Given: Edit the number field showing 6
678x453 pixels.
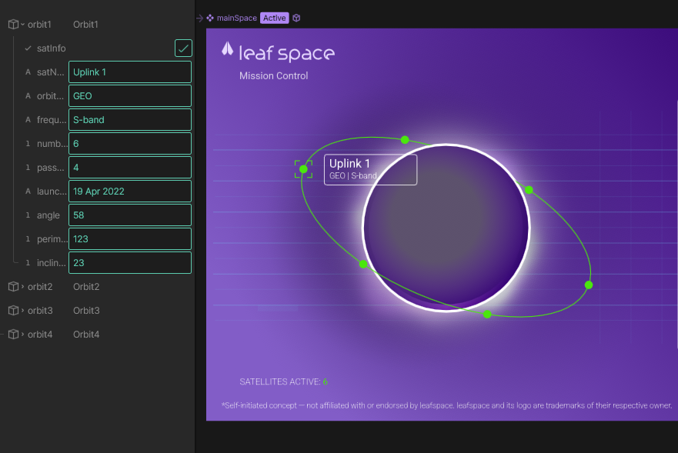Looking at the screenshot, I should click(130, 144).
